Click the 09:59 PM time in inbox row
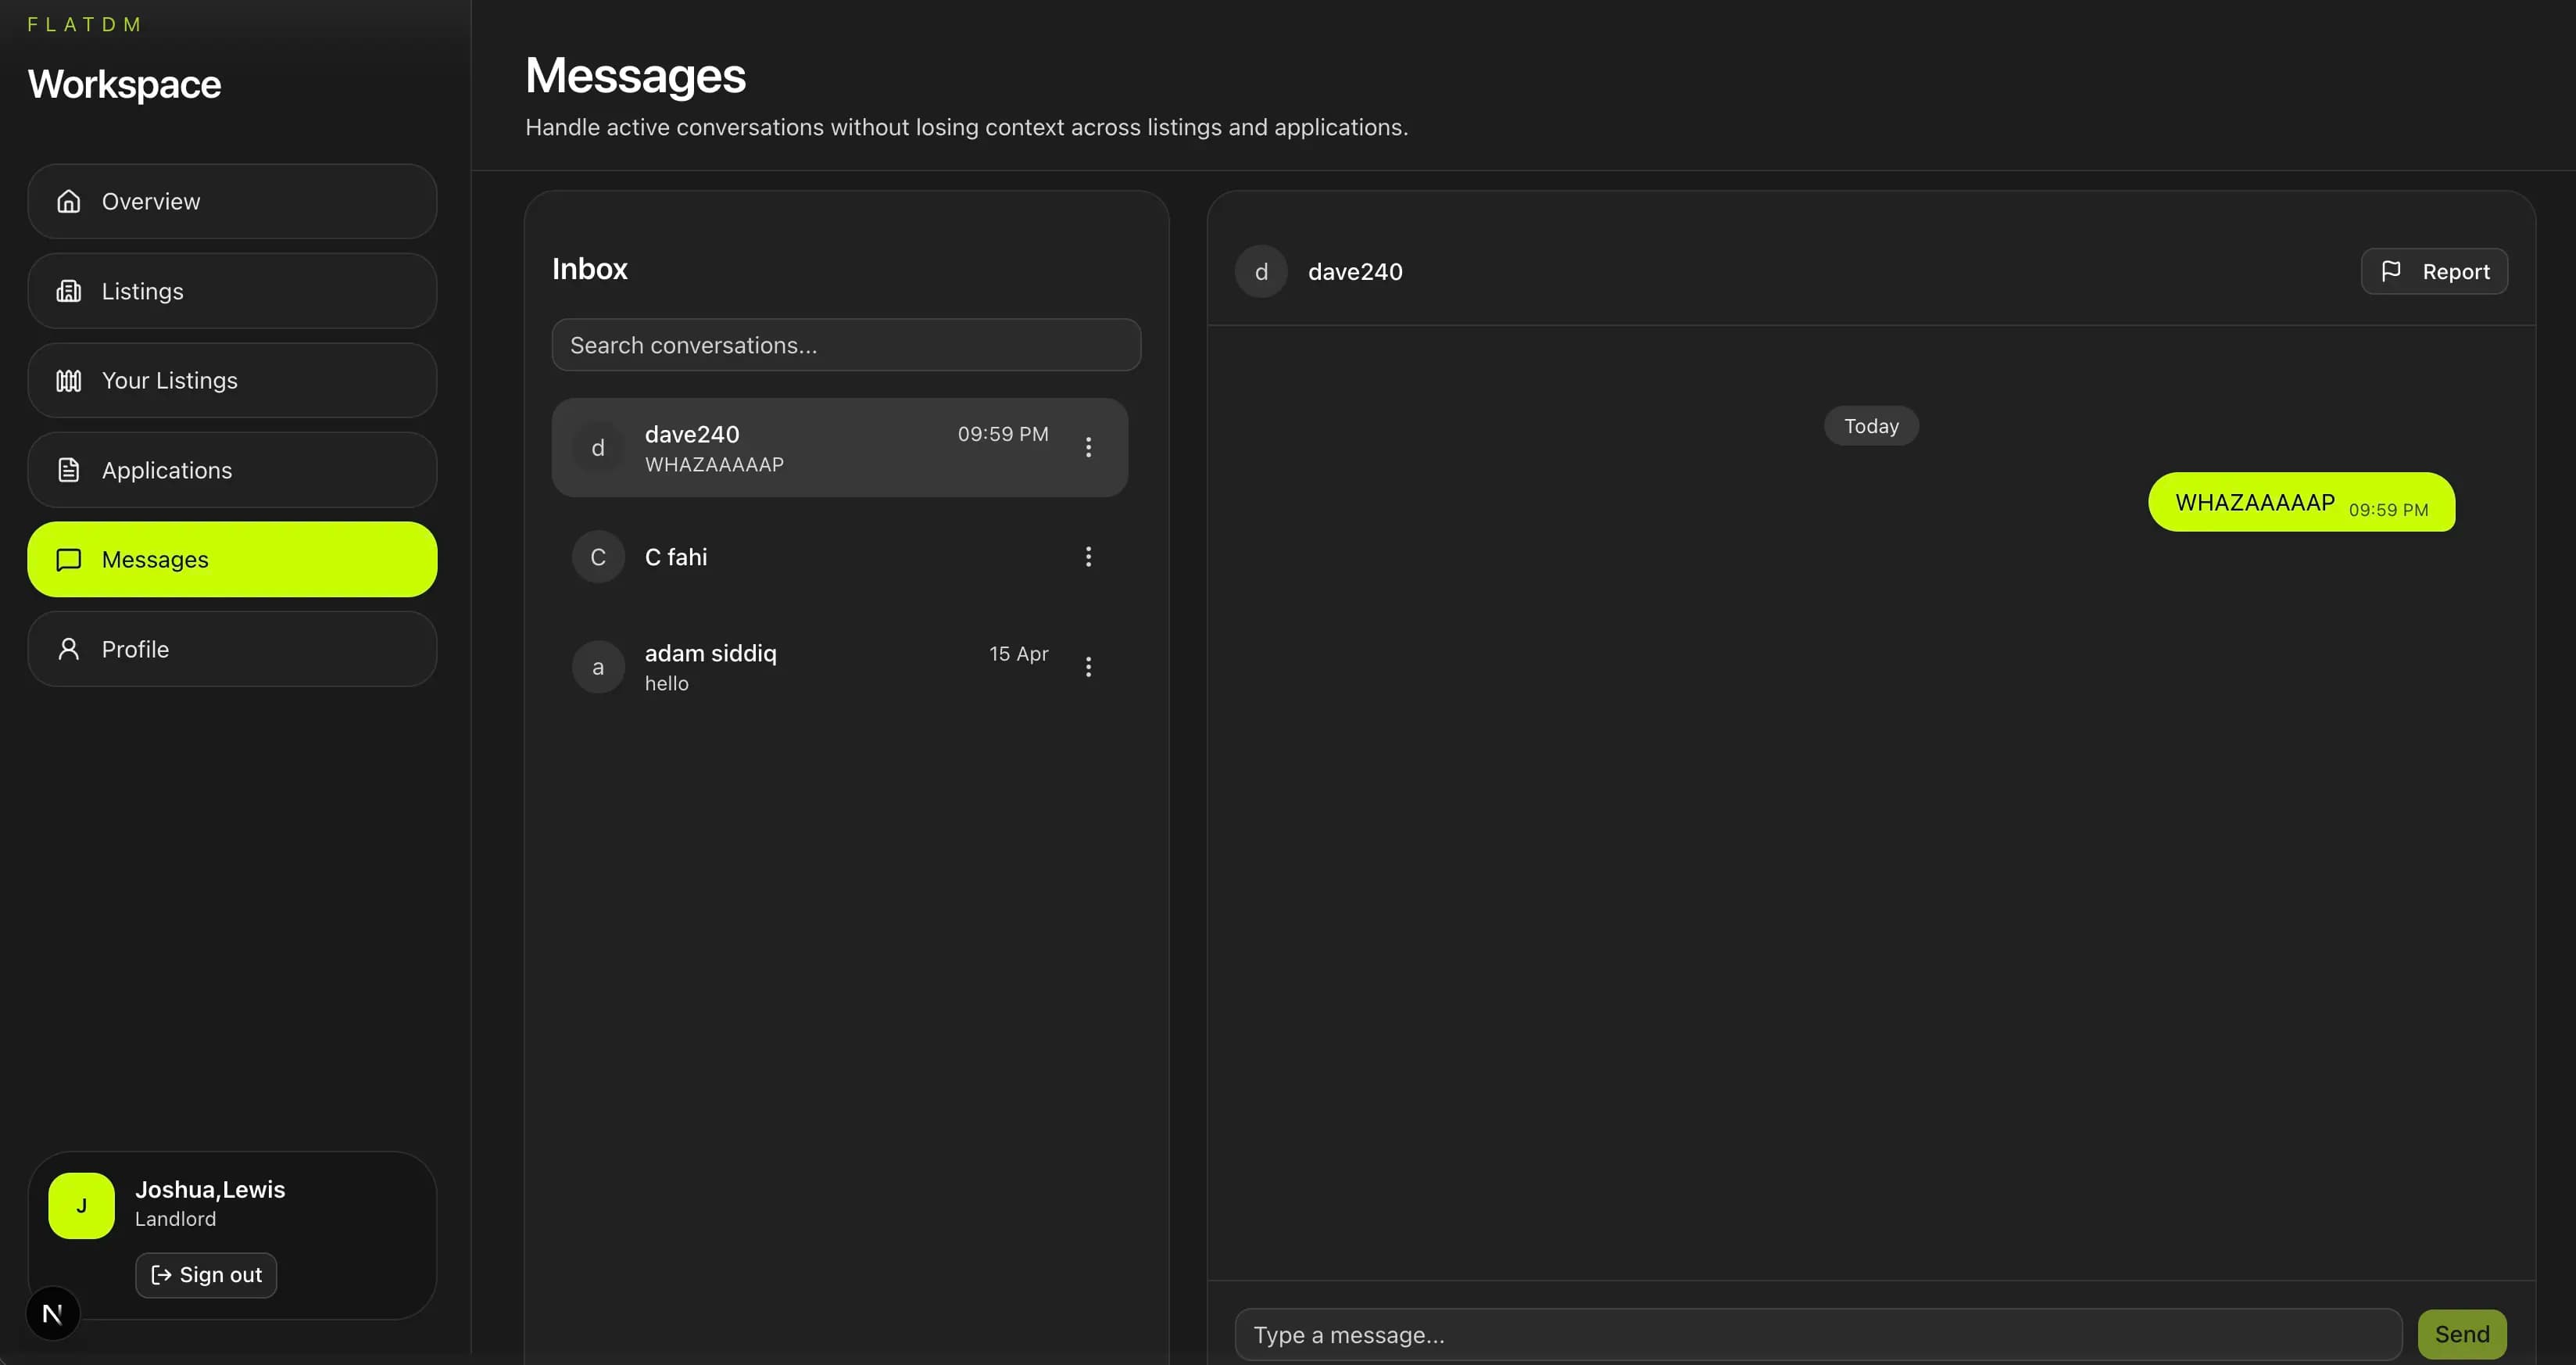This screenshot has width=2576, height=1365. pos(1003,434)
